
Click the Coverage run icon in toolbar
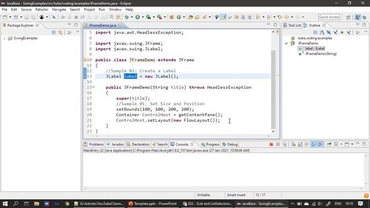point(149,17)
